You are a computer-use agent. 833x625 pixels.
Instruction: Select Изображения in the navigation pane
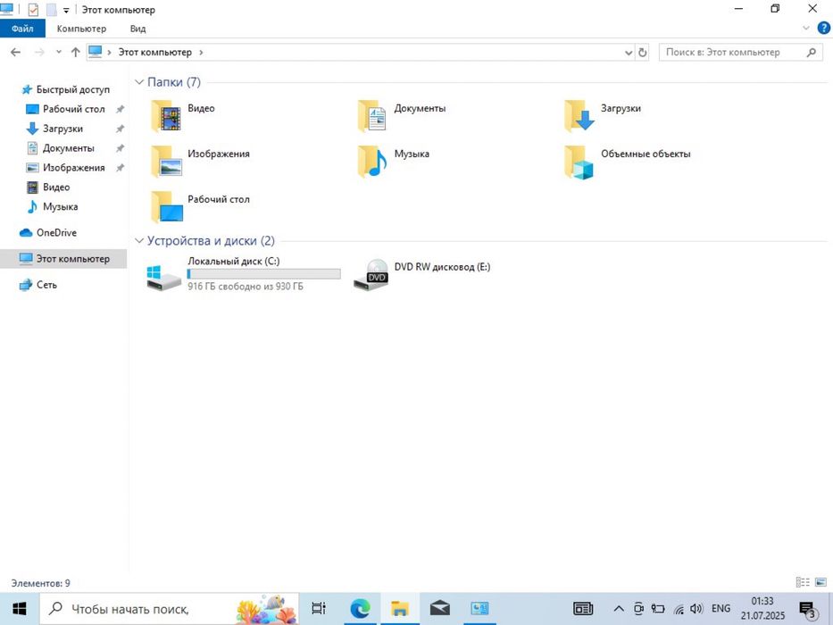[74, 168]
